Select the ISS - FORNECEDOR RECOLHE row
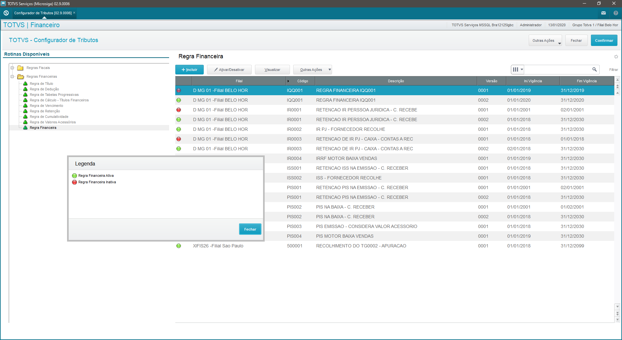The image size is (622, 340). tap(439, 178)
